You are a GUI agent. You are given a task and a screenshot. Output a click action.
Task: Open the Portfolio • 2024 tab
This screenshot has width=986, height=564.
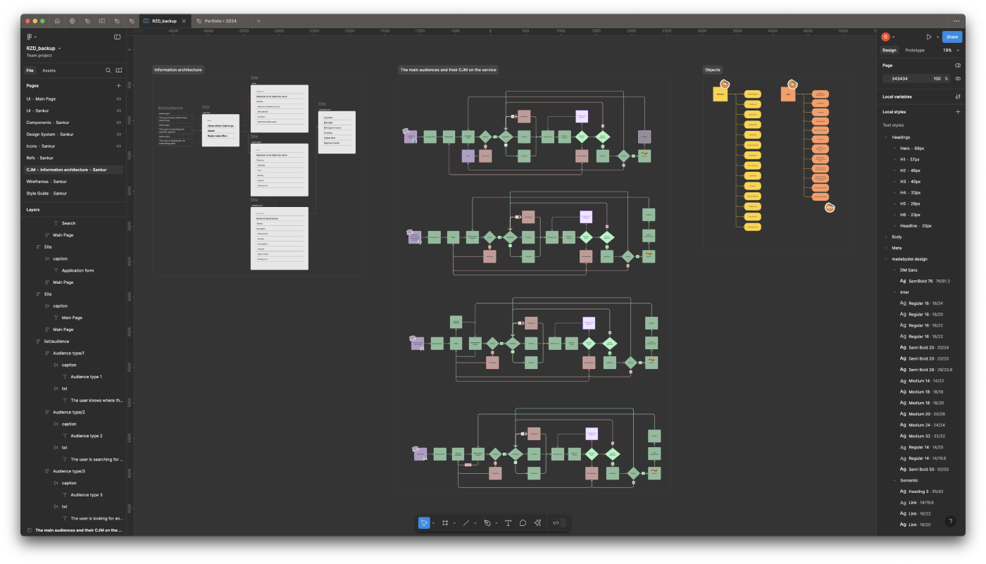(x=220, y=20)
